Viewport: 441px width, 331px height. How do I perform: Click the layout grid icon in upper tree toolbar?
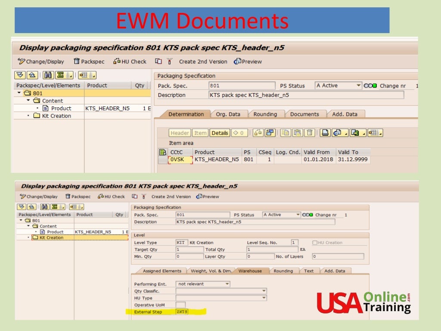tap(84, 75)
